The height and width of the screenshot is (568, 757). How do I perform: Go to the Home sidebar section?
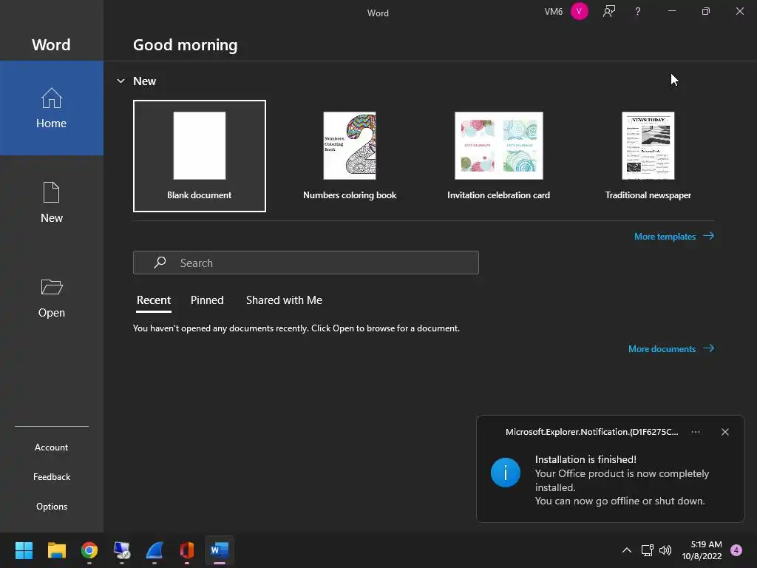(51, 108)
